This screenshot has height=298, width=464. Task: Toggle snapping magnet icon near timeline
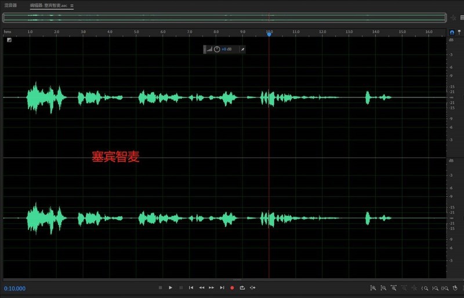pyautogui.click(x=452, y=32)
